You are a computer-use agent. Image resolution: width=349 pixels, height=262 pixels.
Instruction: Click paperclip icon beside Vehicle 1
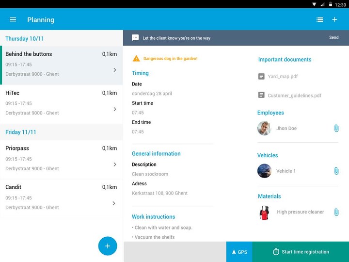click(x=336, y=171)
